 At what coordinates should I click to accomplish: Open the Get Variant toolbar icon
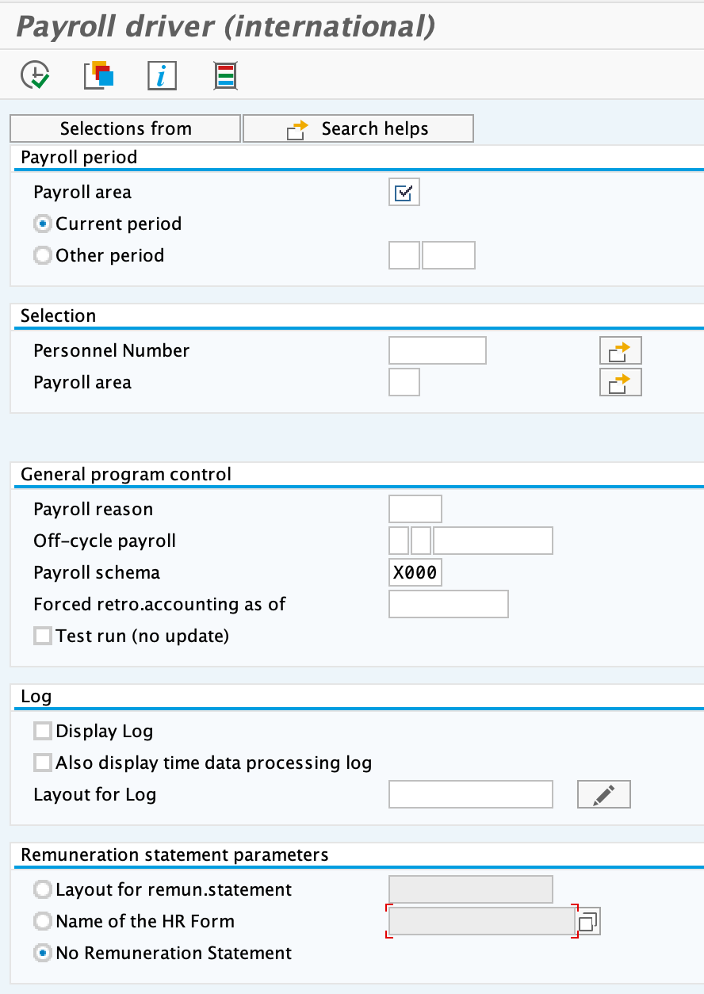97,75
